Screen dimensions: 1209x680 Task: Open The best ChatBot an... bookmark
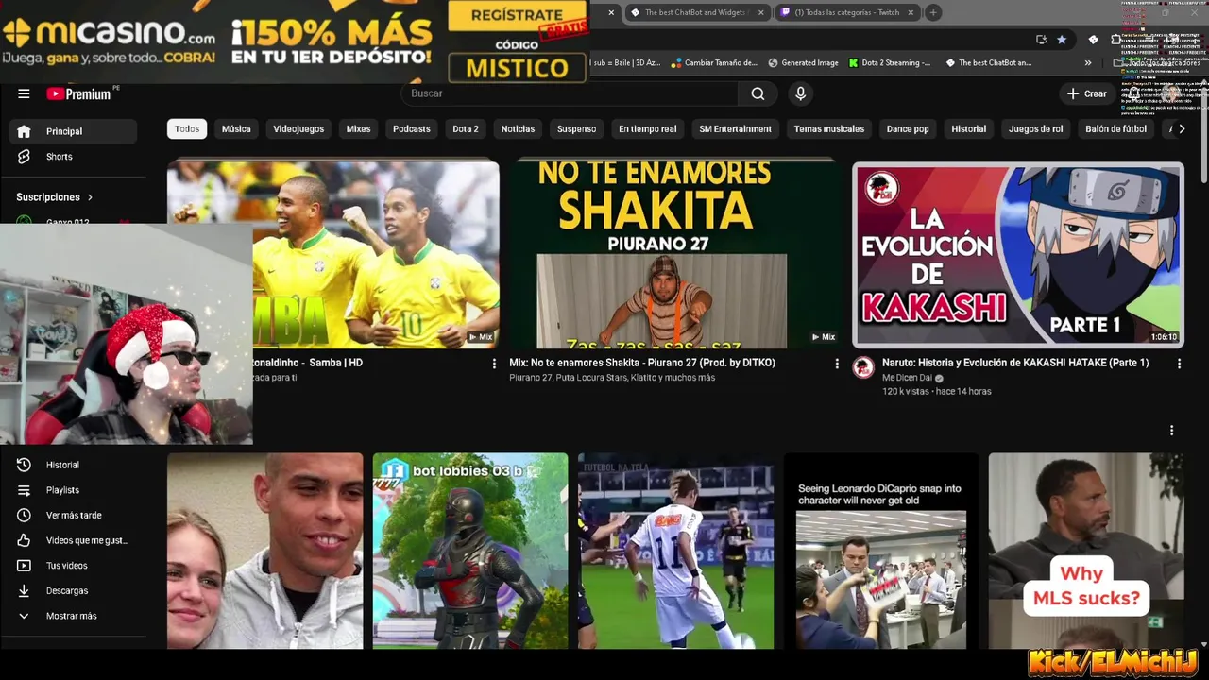click(988, 62)
